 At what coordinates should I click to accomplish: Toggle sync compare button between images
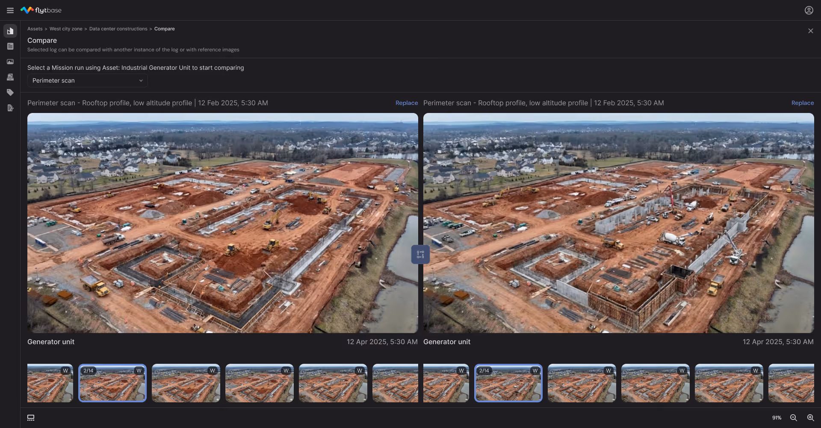coord(420,255)
